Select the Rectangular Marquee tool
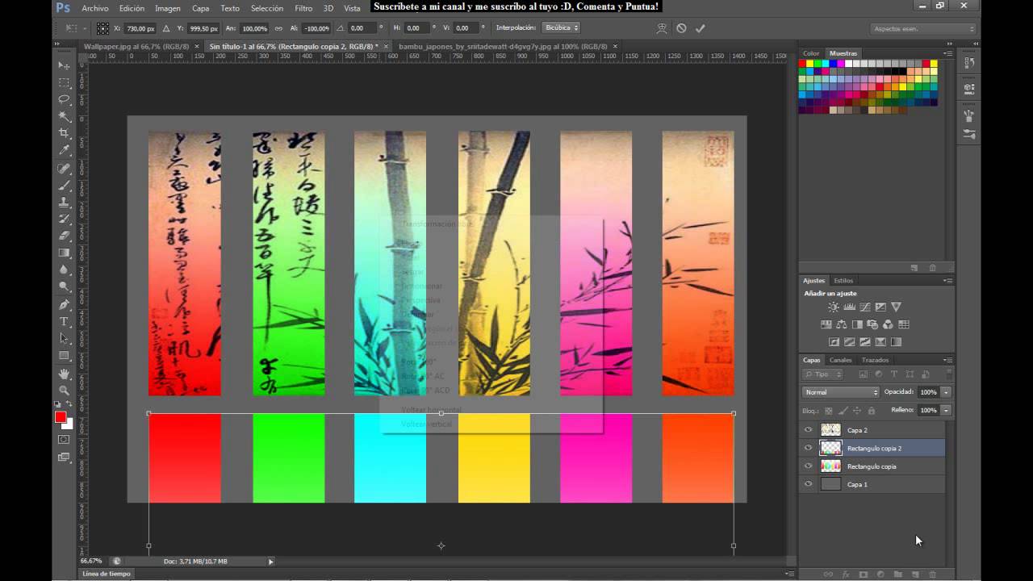The height and width of the screenshot is (581, 1033). coord(65,82)
